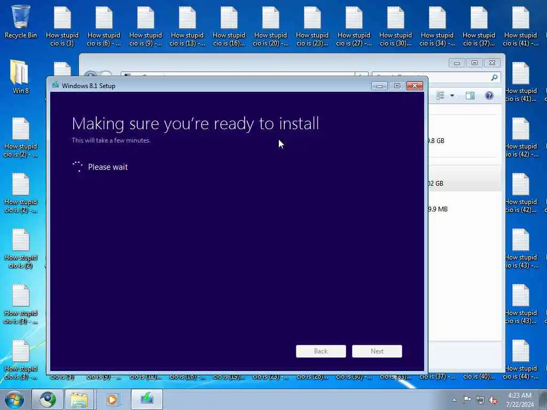Open the browser icon pinned on the taskbar
547x410 pixels.
(x=48, y=400)
